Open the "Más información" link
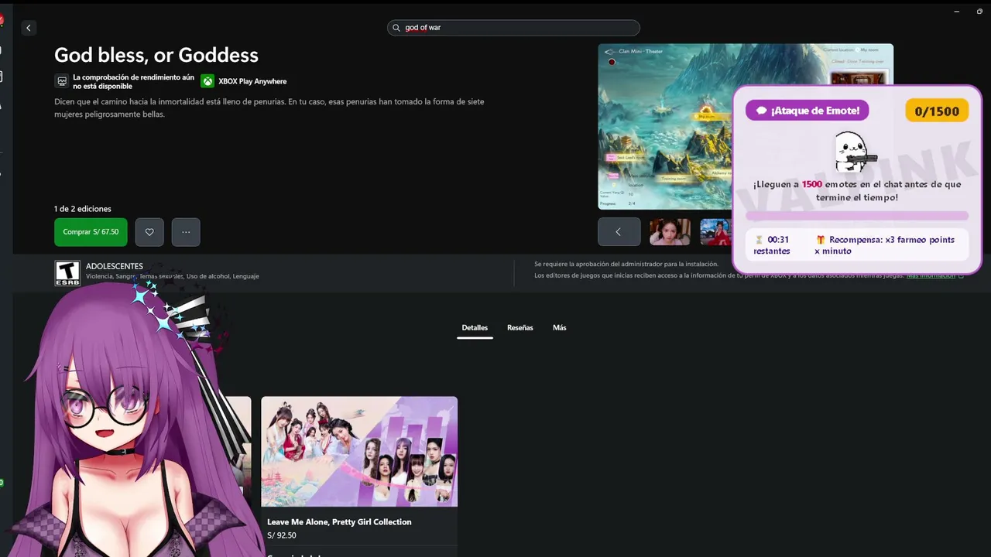This screenshot has height=557, width=991. (931, 275)
